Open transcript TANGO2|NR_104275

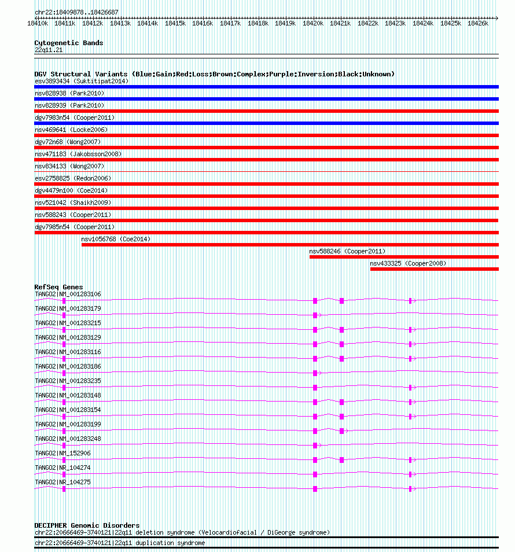(62, 483)
